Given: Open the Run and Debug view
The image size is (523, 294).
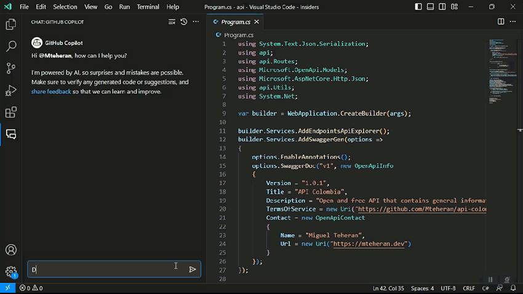Looking at the screenshot, I should (10, 90).
